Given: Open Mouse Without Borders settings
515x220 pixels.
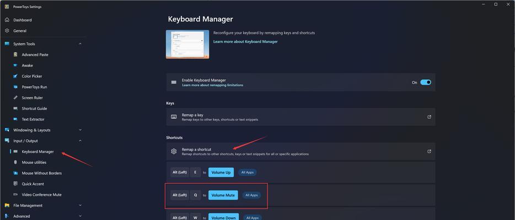Looking at the screenshot, I should click(42, 173).
